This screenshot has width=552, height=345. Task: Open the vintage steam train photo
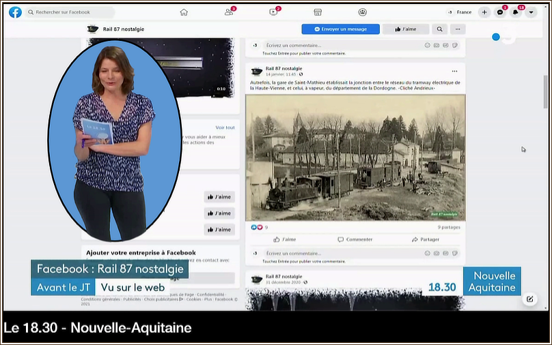(355, 157)
